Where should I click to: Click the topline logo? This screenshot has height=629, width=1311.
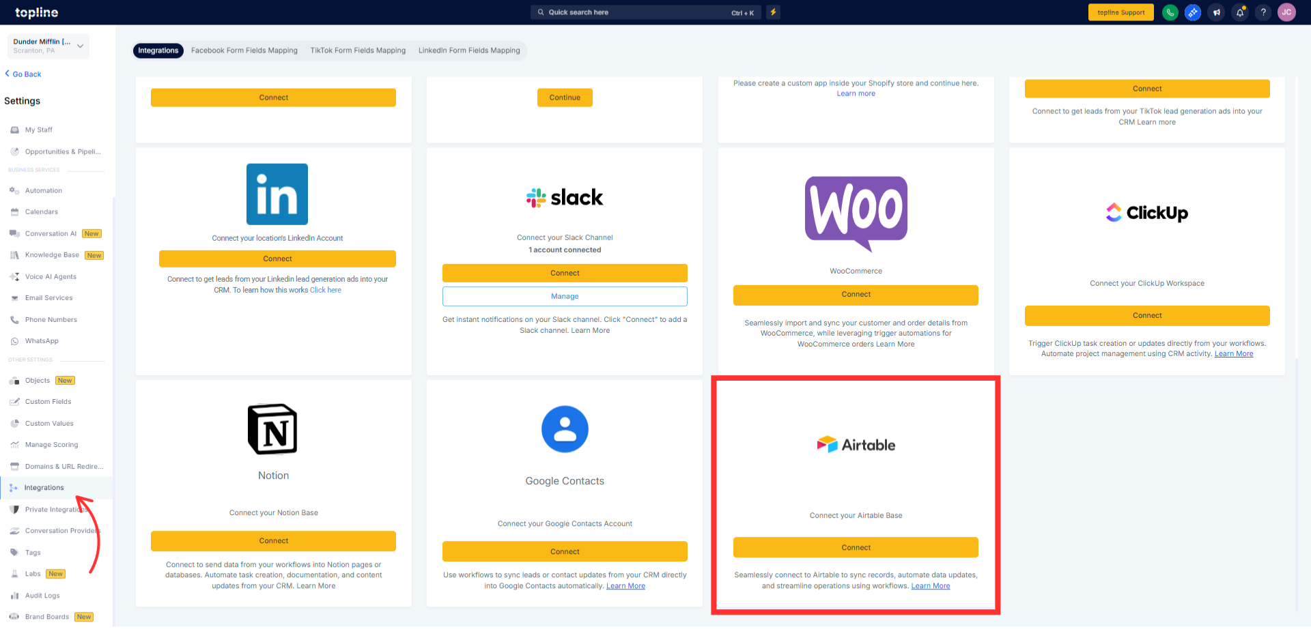coord(37,12)
